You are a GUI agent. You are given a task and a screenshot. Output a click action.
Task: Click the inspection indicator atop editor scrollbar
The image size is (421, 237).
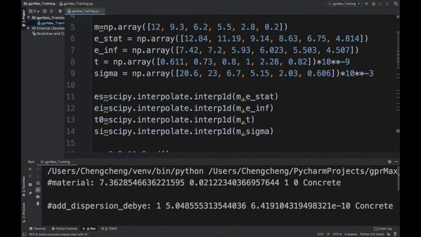coord(398,16)
